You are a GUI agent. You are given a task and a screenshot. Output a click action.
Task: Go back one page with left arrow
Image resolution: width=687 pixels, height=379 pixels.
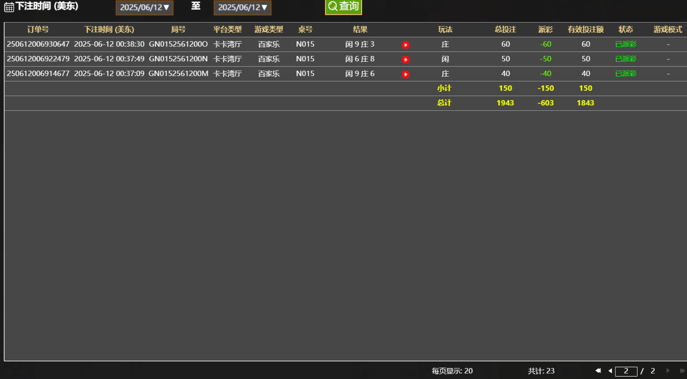click(x=609, y=371)
